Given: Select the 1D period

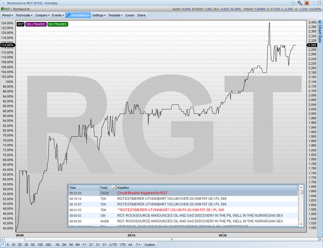Looking at the screenshot, I should point(14,245).
